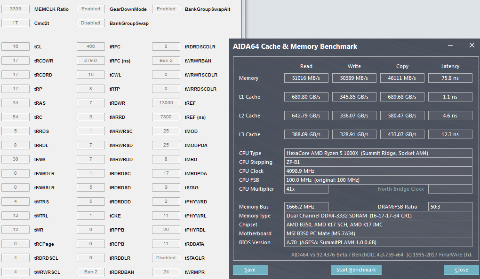Select the tWRWRBAN Ban 2 field
This screenshot has width=480, height=279.
(166, 61)
